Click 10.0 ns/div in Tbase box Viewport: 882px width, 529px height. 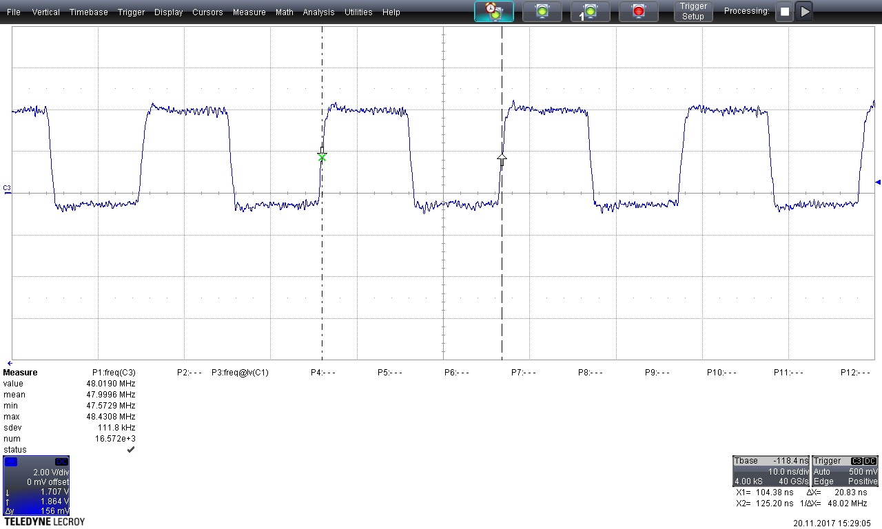pyautogui.click(x=788, y=471)
